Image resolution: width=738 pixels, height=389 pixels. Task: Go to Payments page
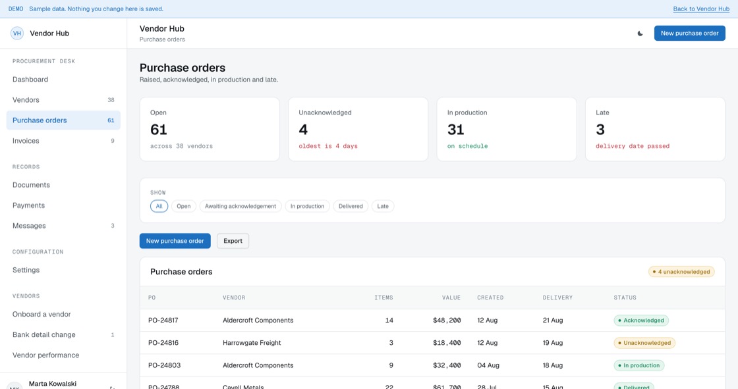click(63, 205)
